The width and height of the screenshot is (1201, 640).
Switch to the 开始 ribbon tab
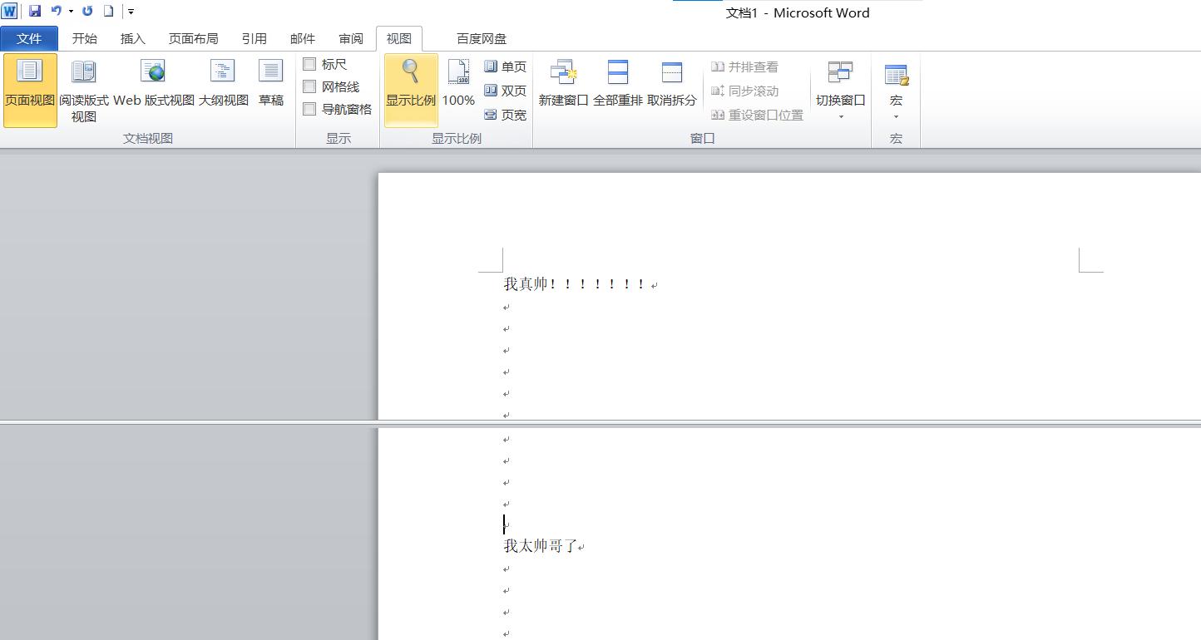point(84,38)
